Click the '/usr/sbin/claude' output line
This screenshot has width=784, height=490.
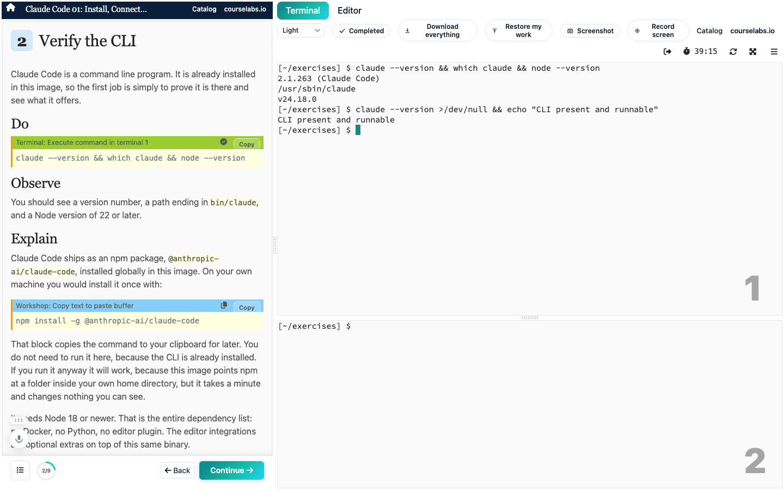[316, 89]
